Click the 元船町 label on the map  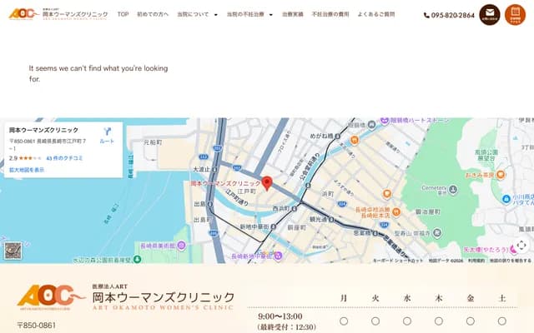(x=153, y=142)
